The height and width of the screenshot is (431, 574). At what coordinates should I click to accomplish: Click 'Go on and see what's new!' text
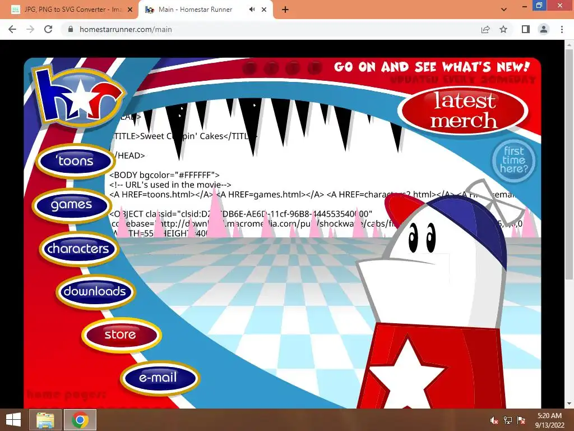(432, 67)
